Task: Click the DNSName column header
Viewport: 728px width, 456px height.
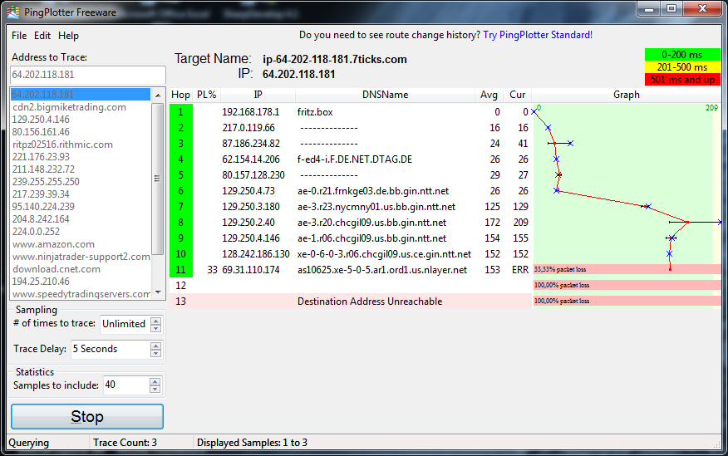Action: pos(386,95)
